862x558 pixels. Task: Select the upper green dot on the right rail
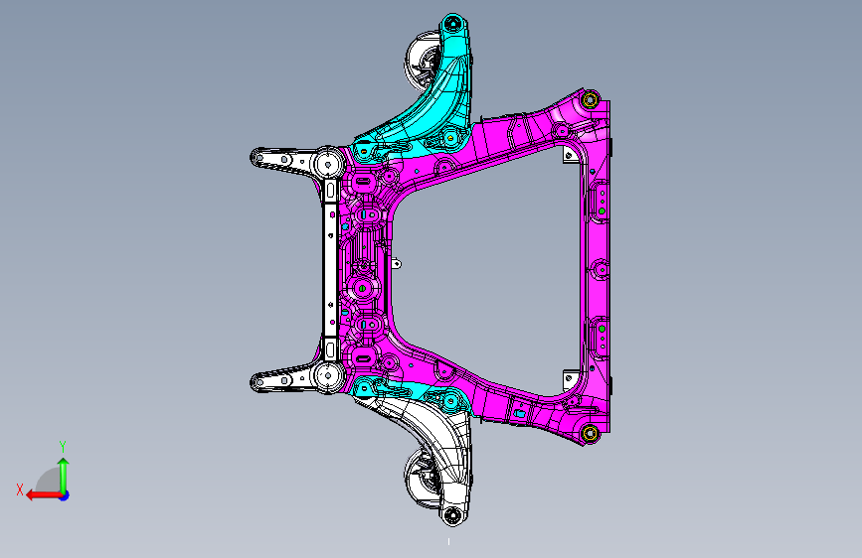point(602,210)
